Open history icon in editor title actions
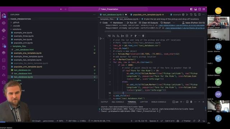230x129 pixels. coord(191,15)
